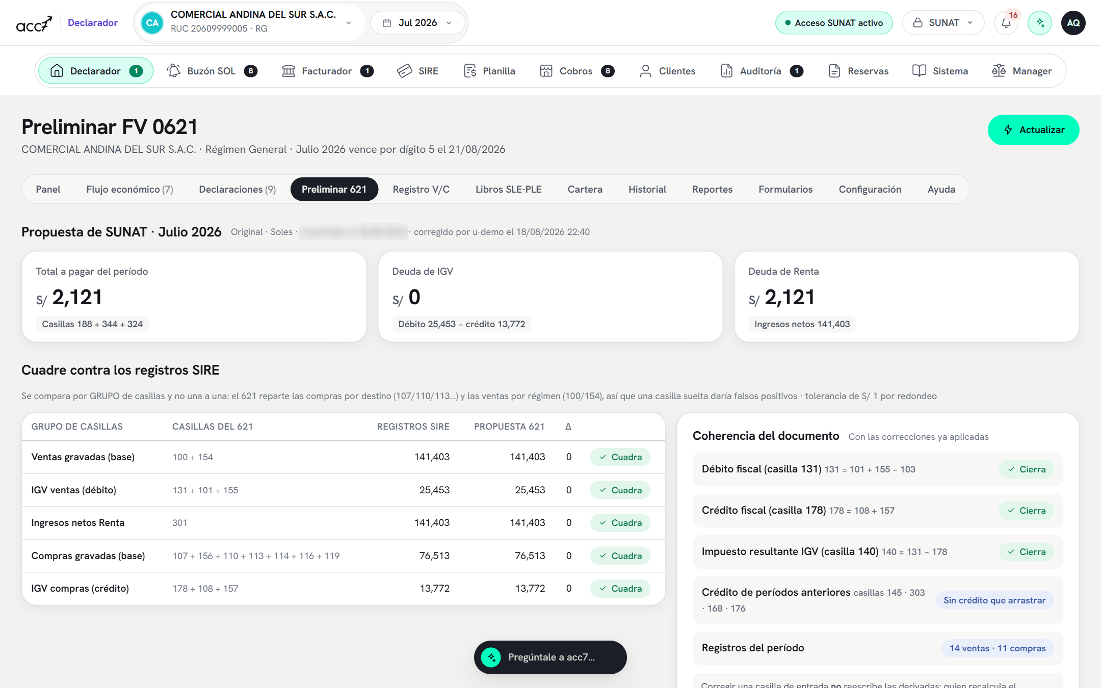1101x688 pixels.
Task: Click Cuadra badge for Ventas gravadas row
Action: point(620,457)
